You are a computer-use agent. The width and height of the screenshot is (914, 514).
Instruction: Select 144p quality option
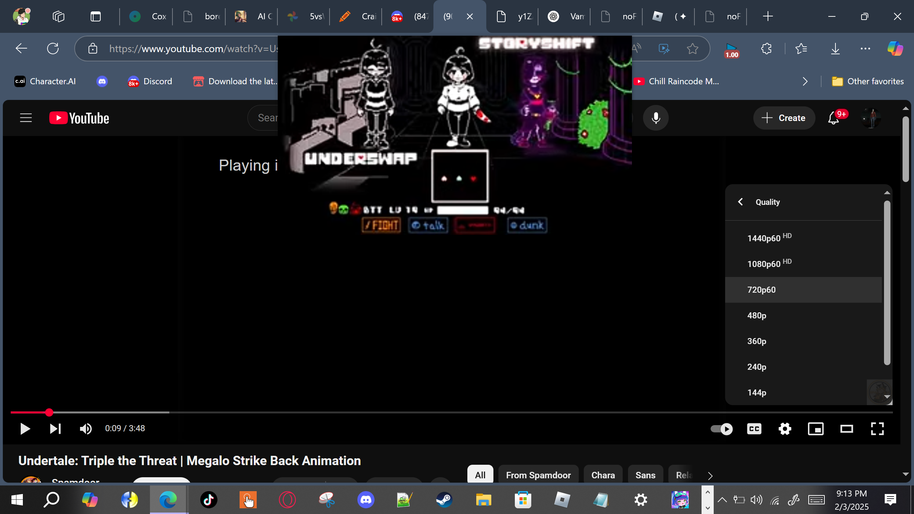(x=803, y=392)
